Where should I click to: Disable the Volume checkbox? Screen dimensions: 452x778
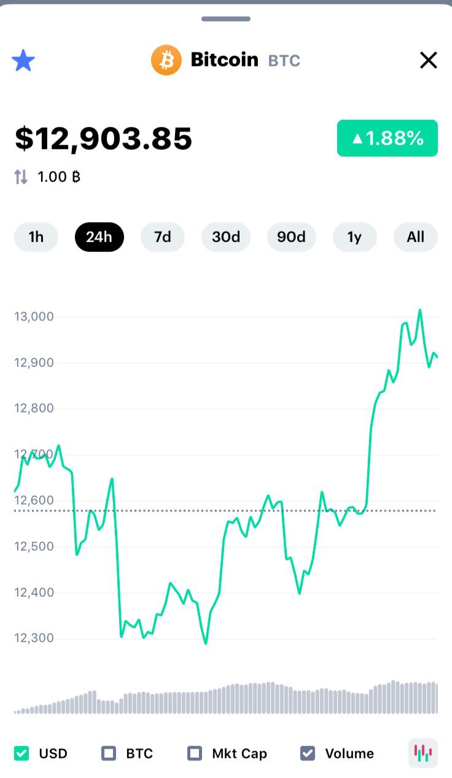(308, 753)
